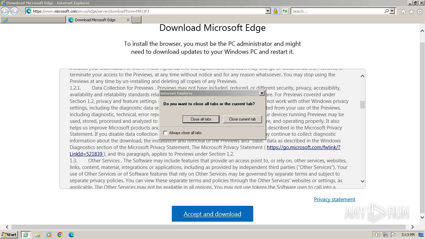Expand the address bar autocomplete dropdown

(x=268, y=11)
